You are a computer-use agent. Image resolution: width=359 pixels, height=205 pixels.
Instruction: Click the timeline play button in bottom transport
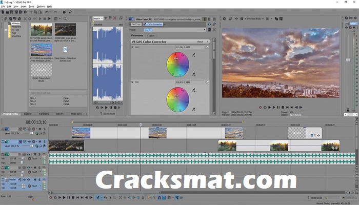point(64,198)
